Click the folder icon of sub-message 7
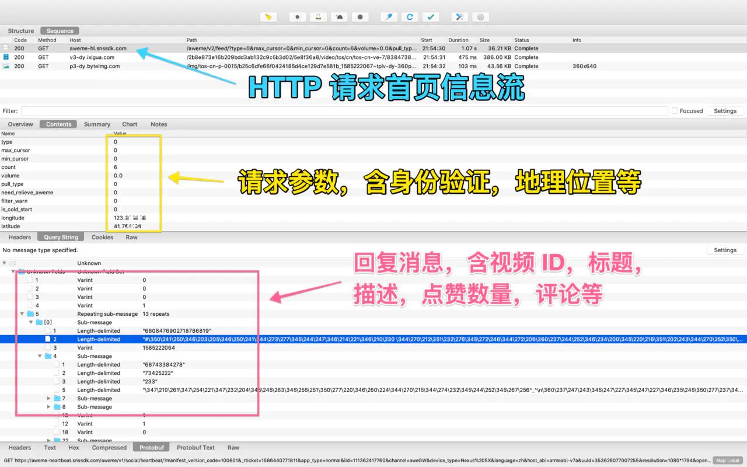747x467 pixels. click(57, 398)
